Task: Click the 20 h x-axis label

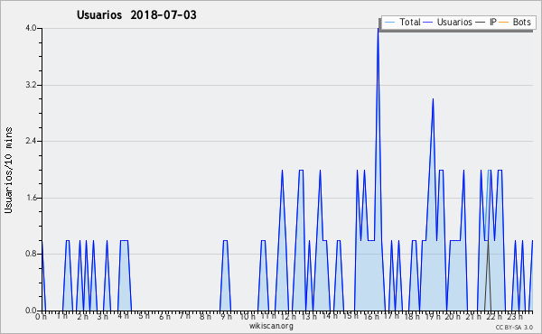Action: point(453,316)
